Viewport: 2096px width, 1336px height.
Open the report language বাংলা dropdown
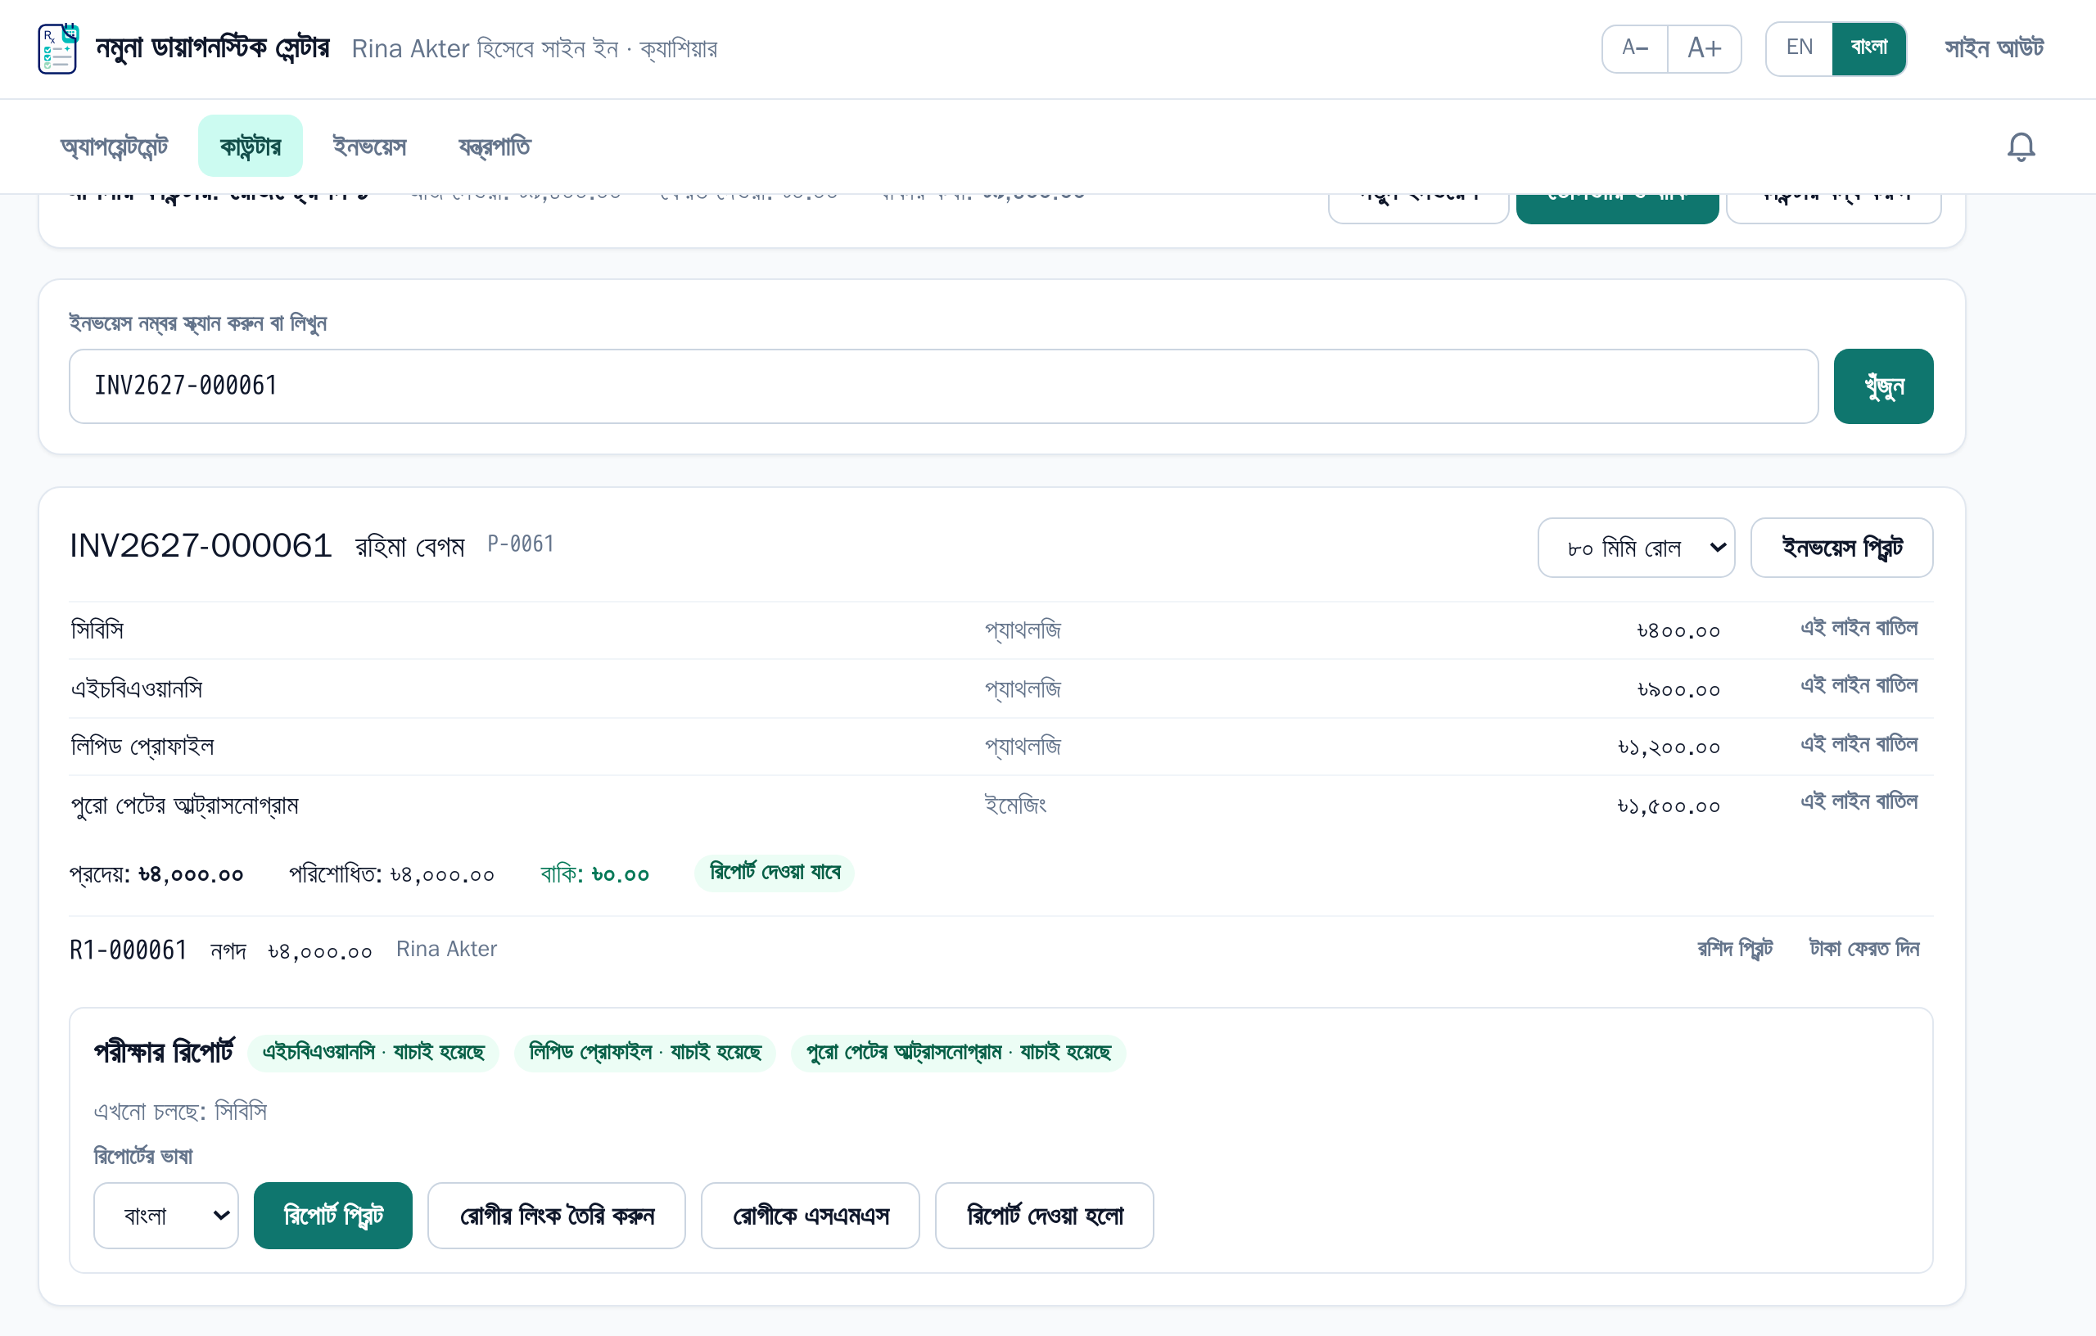(166, 1216)
